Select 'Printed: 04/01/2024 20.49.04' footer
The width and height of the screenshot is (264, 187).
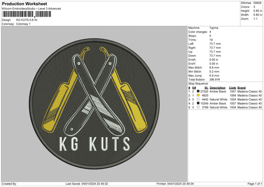click(x=175, y=183)
